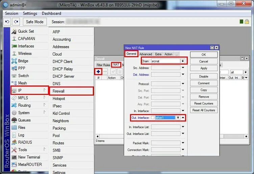Click the Cancel button
This screenshot has width=254, height=174.
(204, 61)
